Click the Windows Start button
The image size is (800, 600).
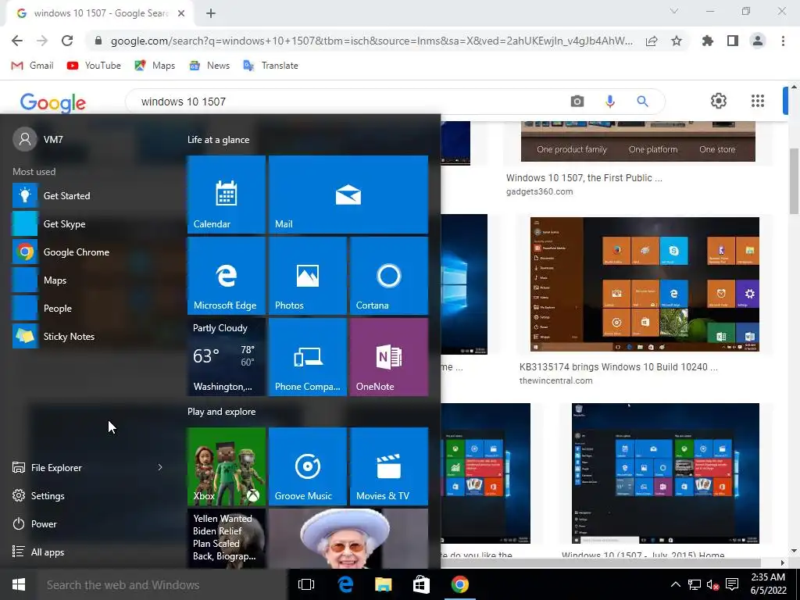coord(19,584)
